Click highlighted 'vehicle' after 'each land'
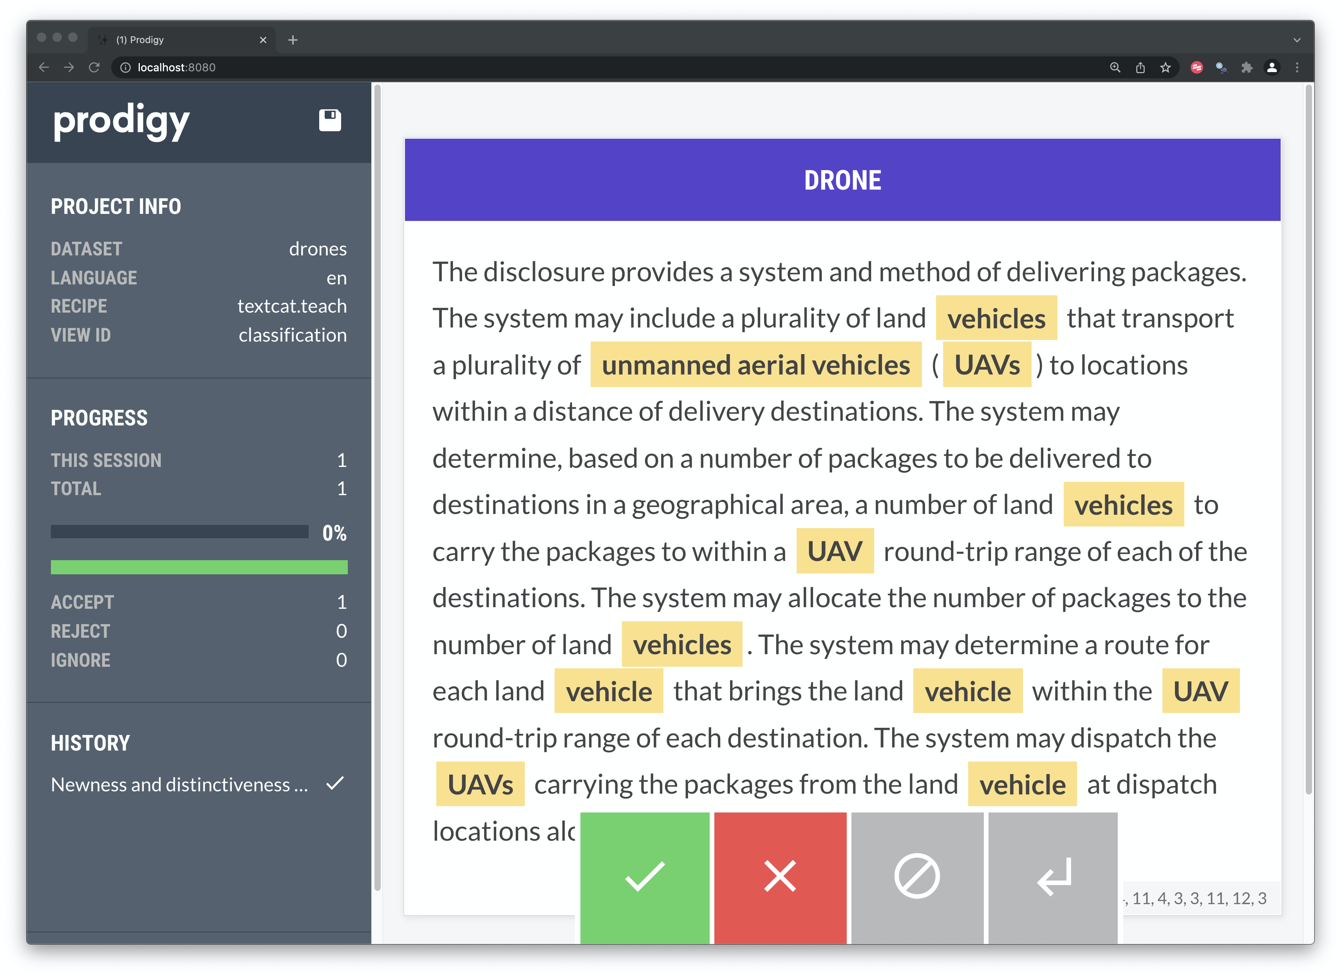 608,691
